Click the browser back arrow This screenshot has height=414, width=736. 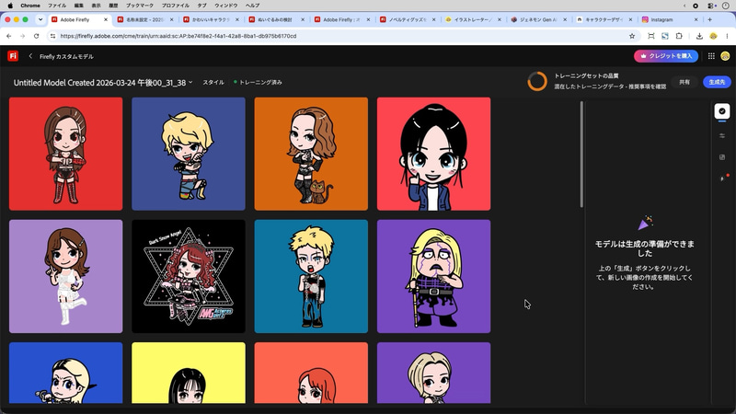click(x=8, y=36)
